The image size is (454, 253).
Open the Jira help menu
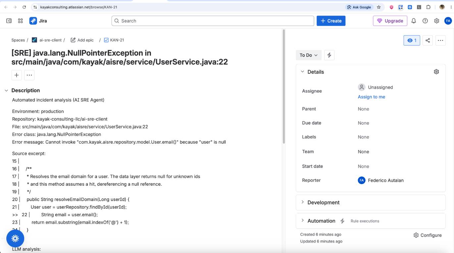point(425,21)
